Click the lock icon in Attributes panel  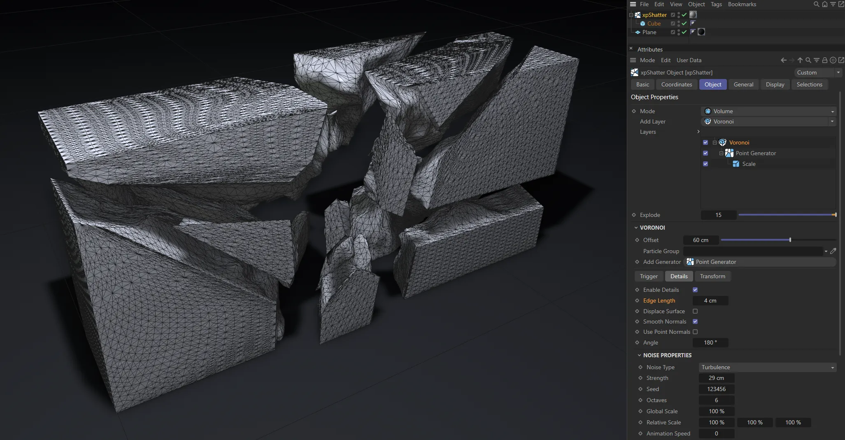point(824,60)
